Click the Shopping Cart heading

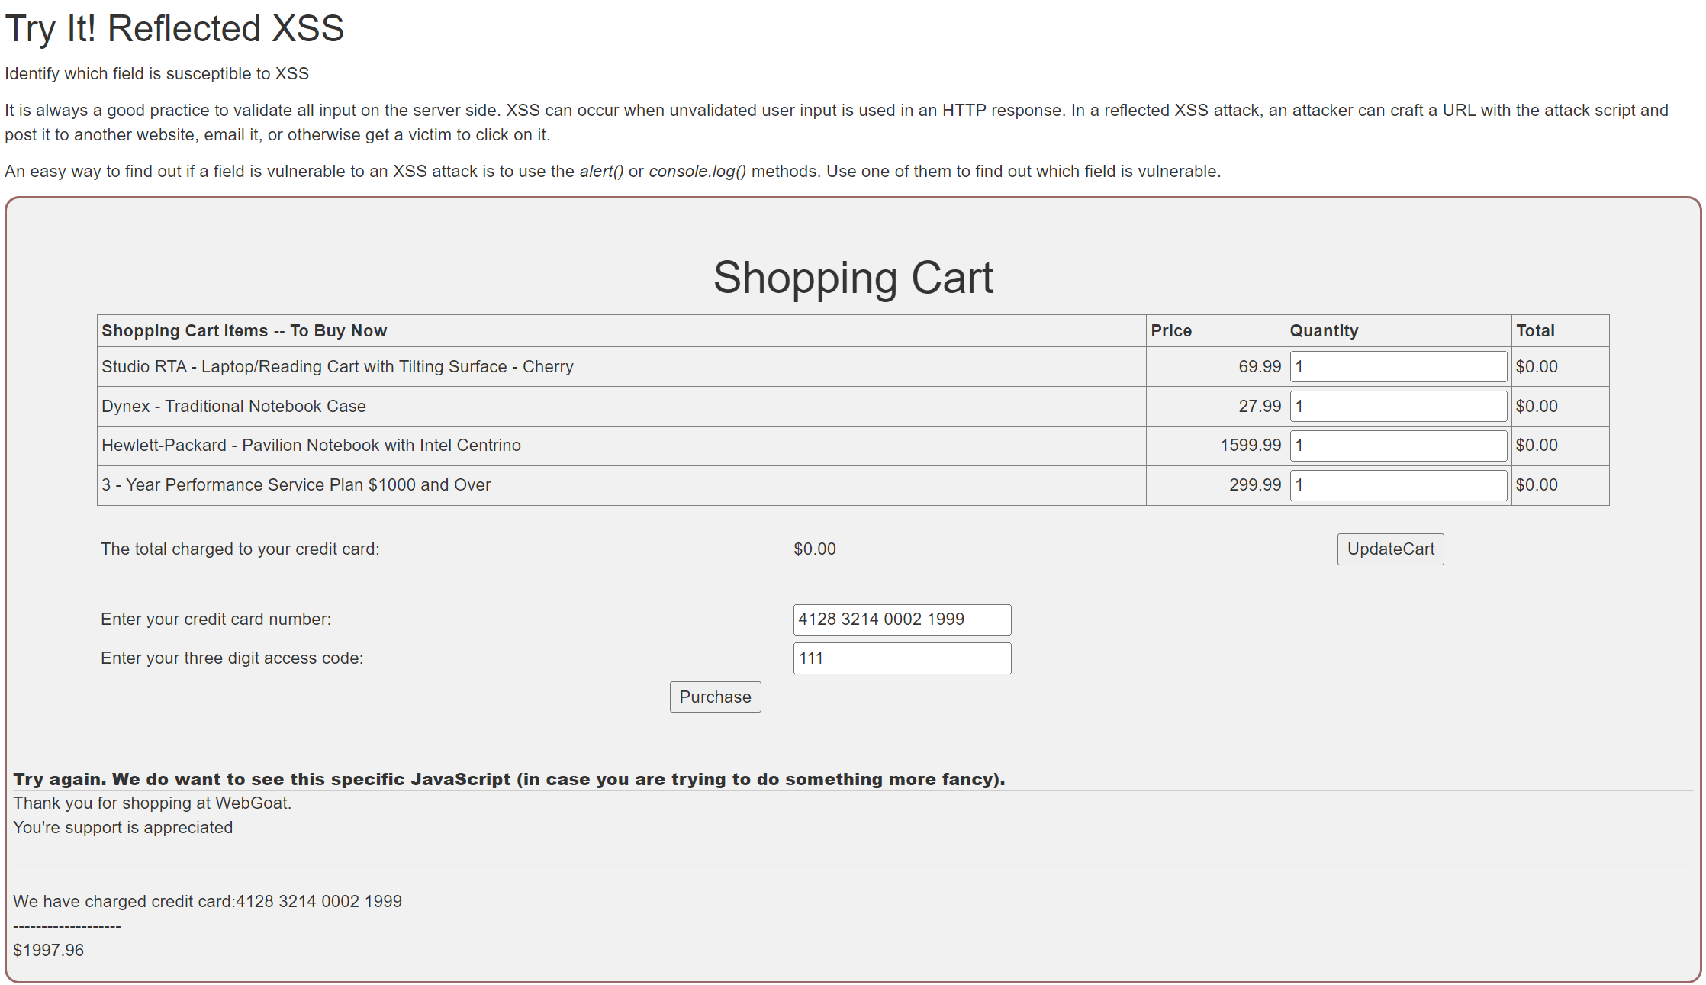tap(852, 278)
